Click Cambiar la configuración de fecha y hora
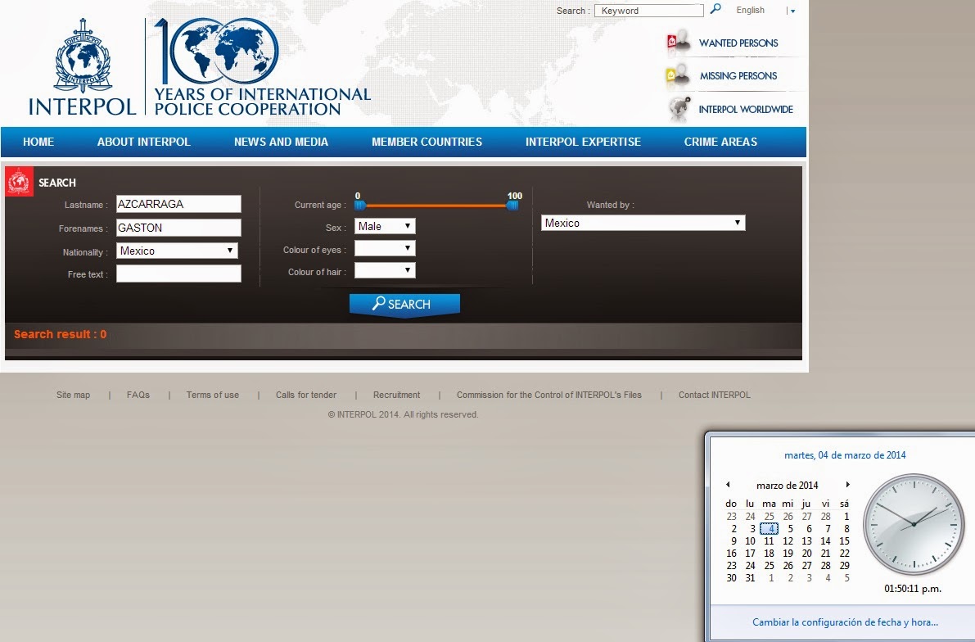975x642 pixels. pos(845,622)
